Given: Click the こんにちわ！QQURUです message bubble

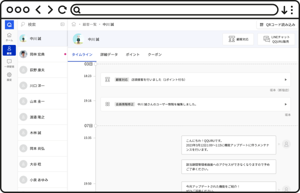Looking at the screenshot, I should pos(228,145).
